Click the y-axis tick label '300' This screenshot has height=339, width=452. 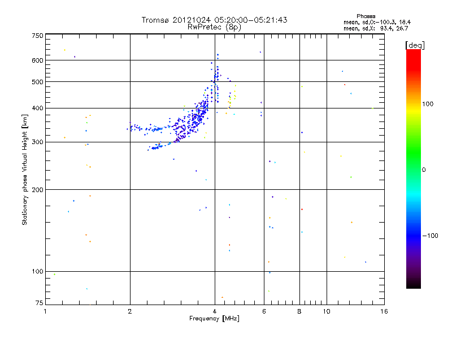click(x=37, y=142)
